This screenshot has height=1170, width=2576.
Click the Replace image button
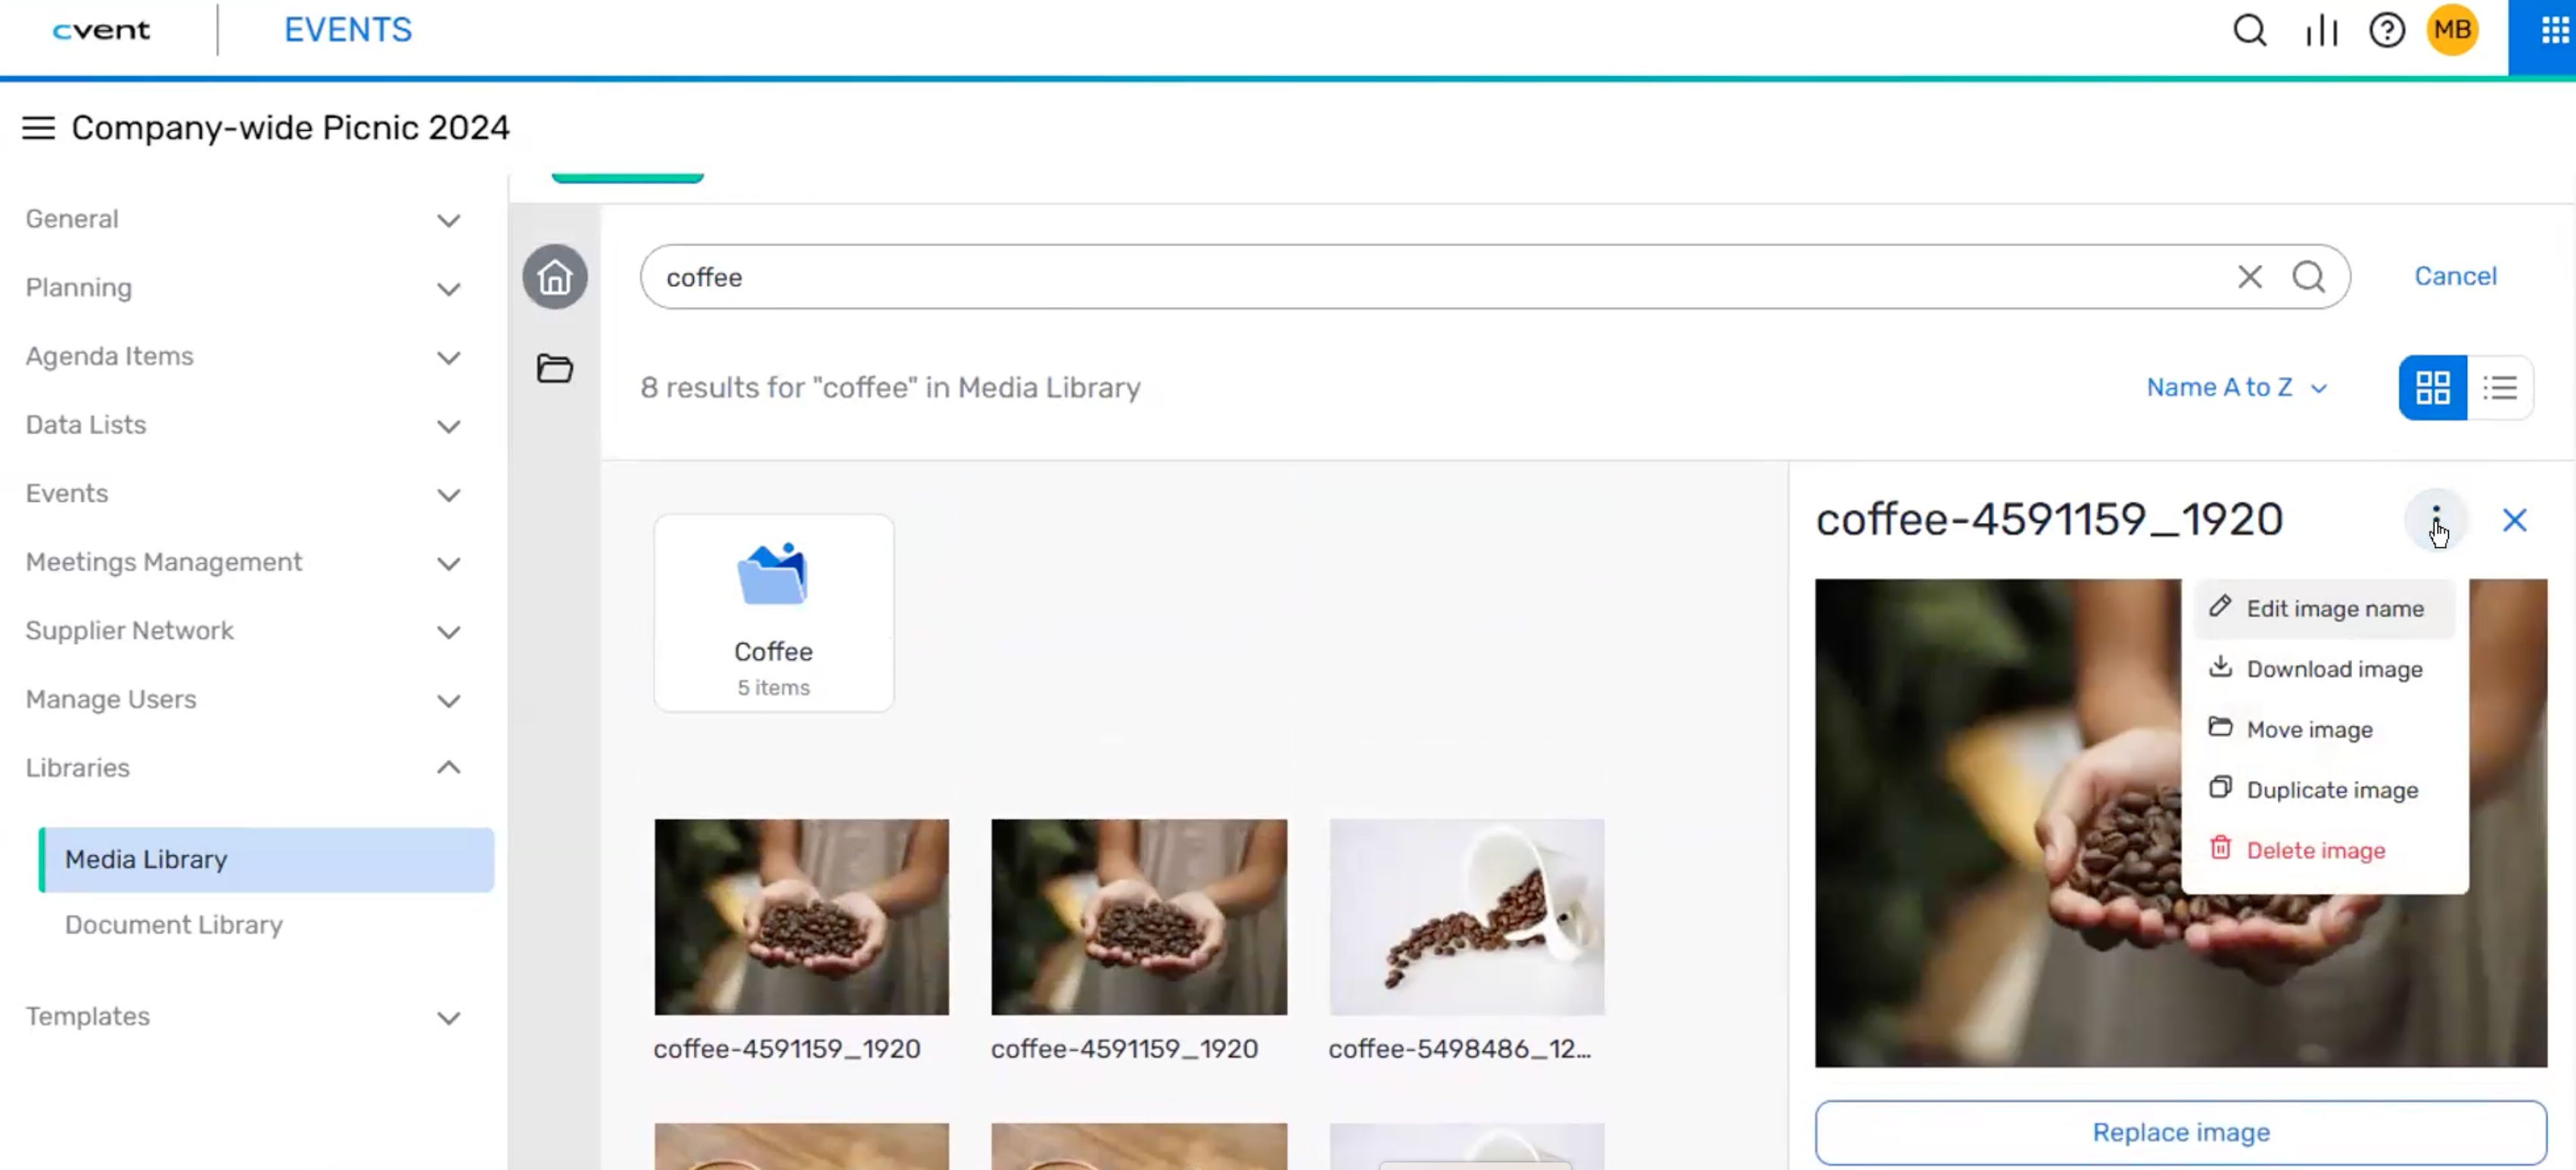click(2180, 1132)
